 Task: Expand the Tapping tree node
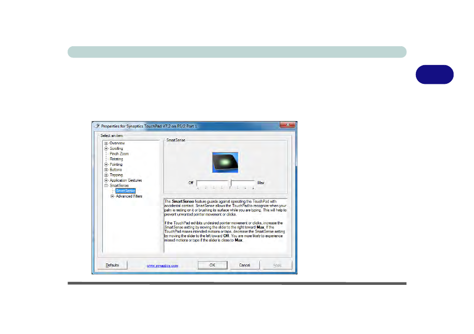[106, 175]
